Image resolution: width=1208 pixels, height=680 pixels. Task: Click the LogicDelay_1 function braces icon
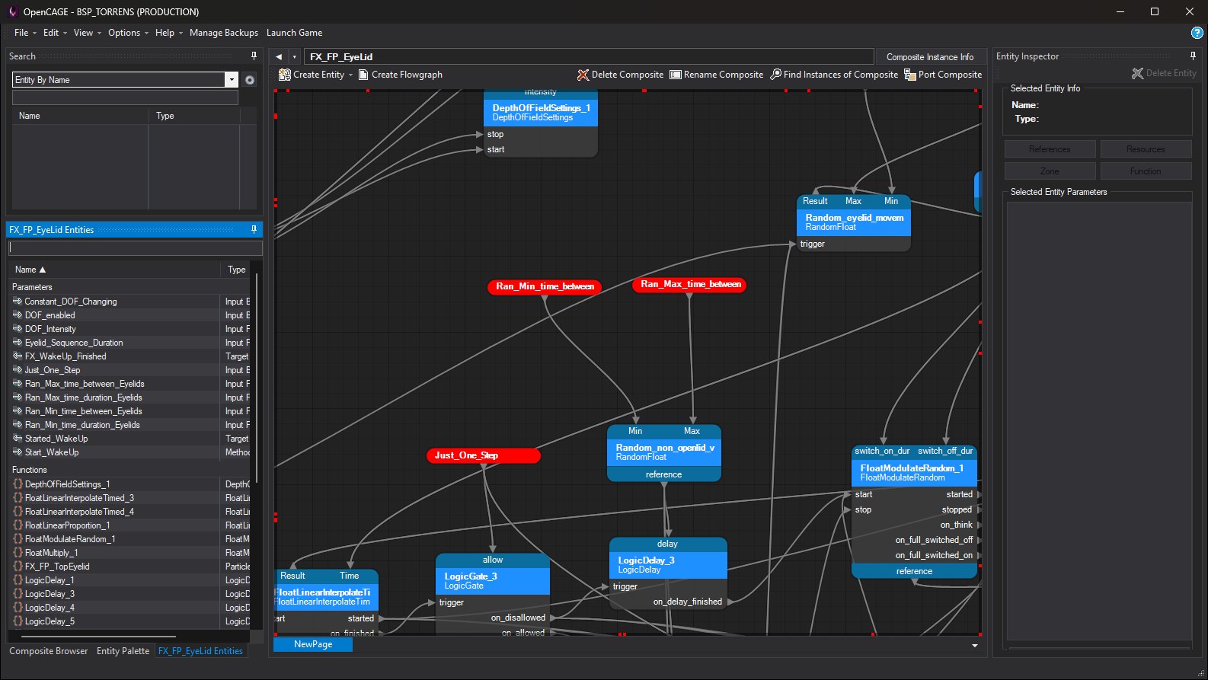18,580
